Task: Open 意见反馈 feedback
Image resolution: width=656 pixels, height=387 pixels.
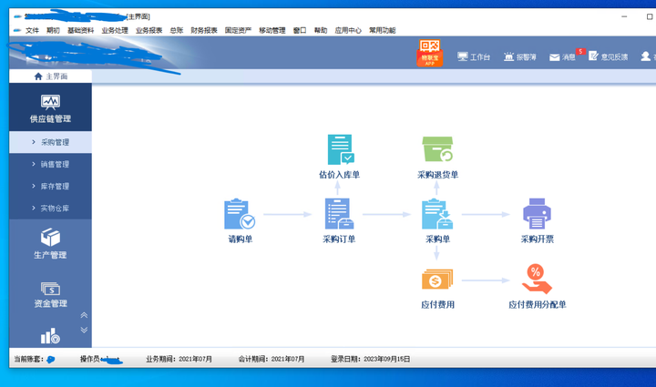Action: (609, 56)
